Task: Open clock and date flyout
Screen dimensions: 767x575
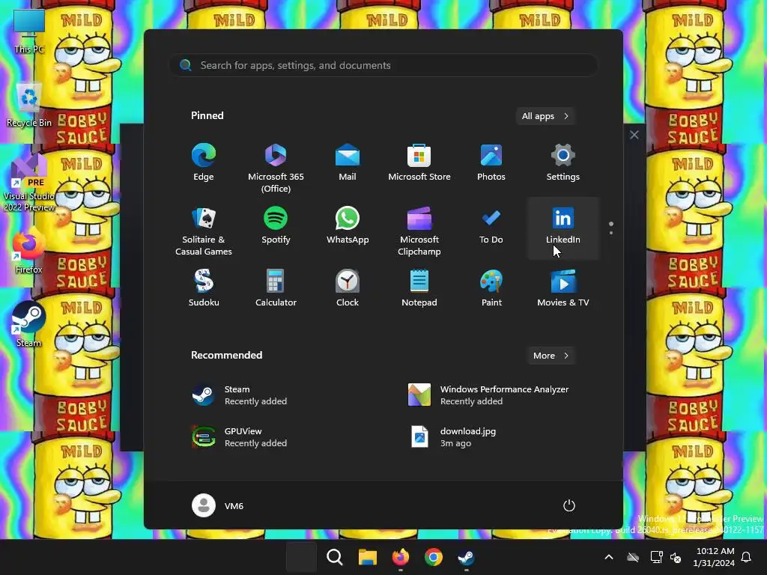Action: (714, 557)
